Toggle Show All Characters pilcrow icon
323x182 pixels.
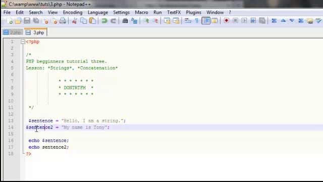point(197,21)
